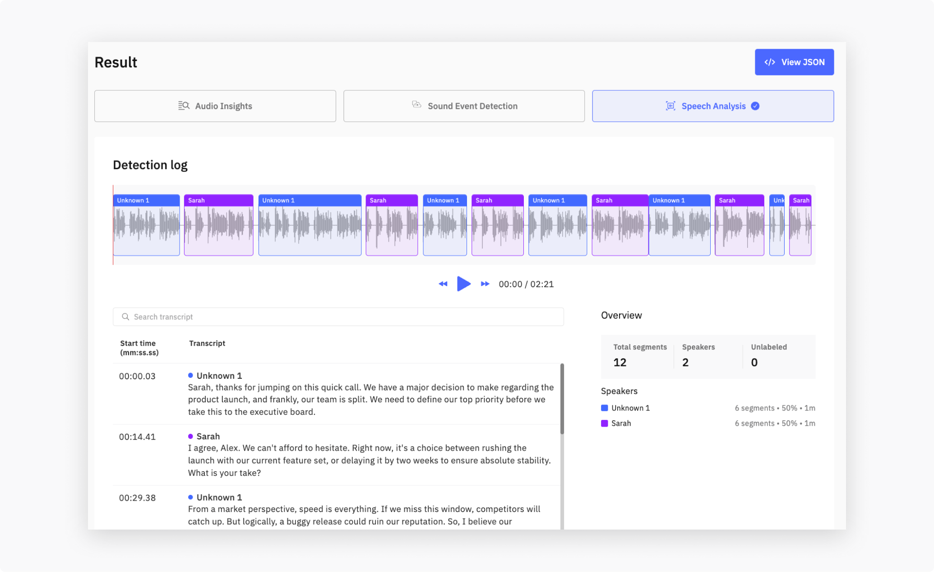934x572 pixels.
Task: Click the rewind button
Action: tap(443, 284)
